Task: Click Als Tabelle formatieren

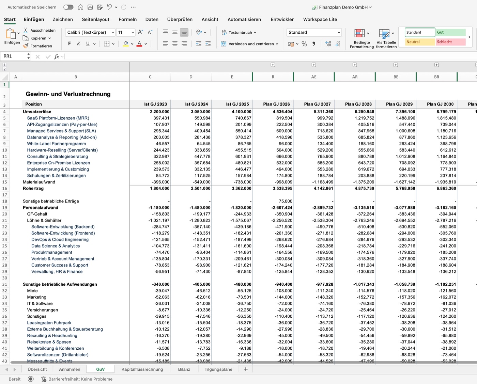Action: (386, 38)
